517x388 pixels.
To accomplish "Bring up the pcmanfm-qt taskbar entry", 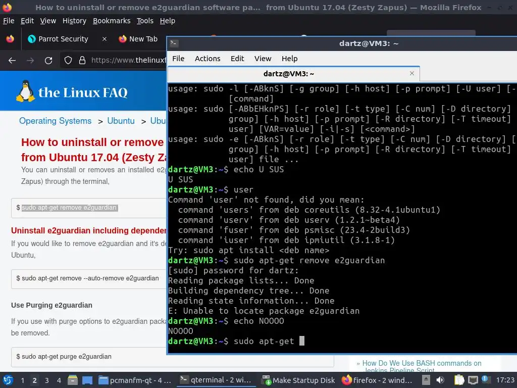I will pyautogui.click(x=135, y=380).
